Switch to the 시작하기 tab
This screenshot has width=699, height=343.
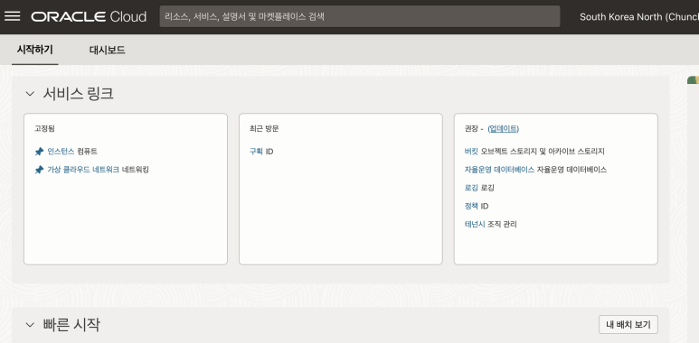[x=35, y=50]
